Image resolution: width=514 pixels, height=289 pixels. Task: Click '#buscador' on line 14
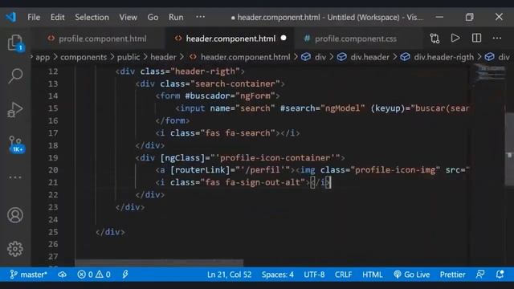tap(207, 96)
